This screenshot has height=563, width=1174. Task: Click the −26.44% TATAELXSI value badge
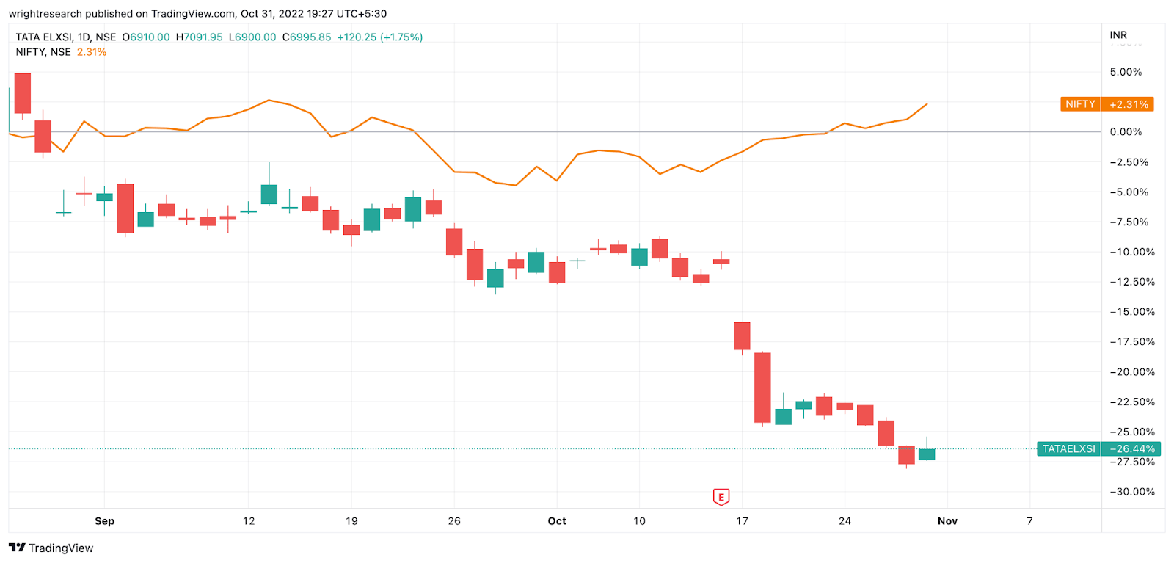coord(1131,448)
